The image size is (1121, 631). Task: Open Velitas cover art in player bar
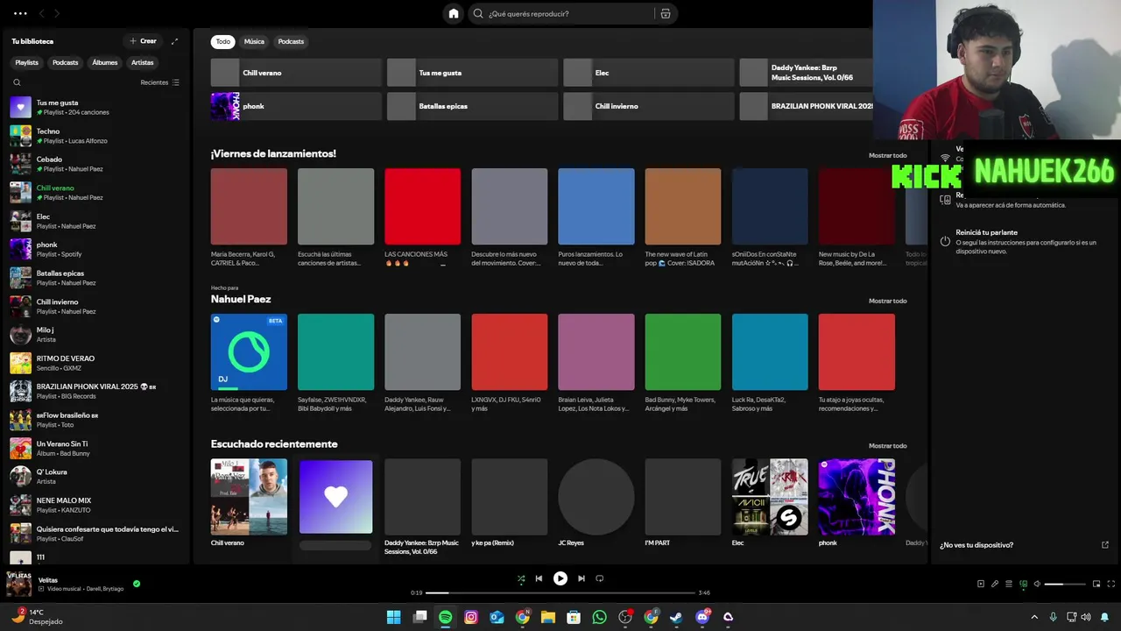pyautogui.click(x=19, y=584)
